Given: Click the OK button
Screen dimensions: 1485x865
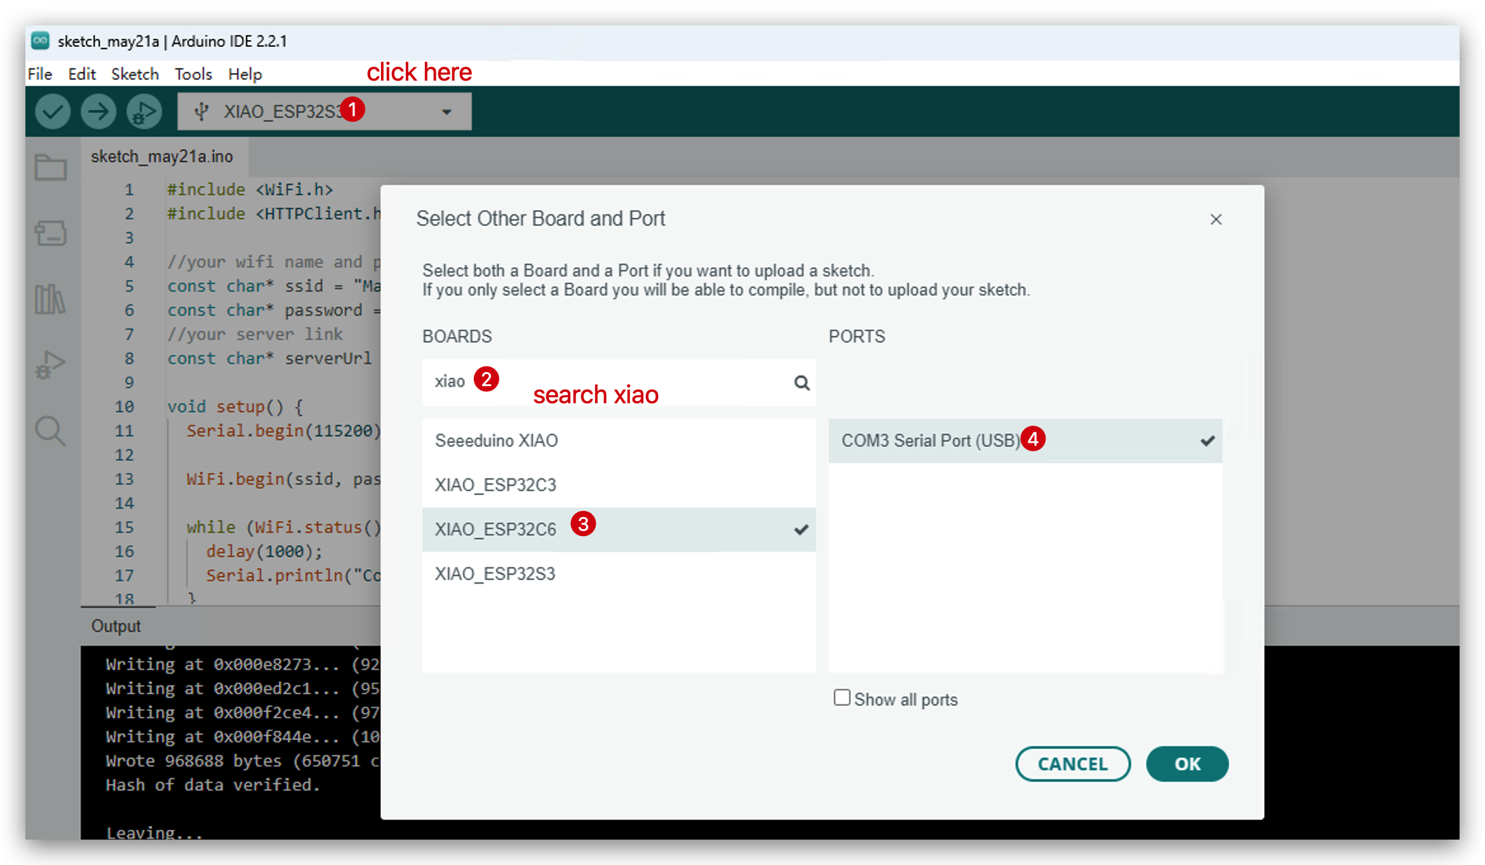Looking at the screenshot, I should click(x=1187, y=764).
